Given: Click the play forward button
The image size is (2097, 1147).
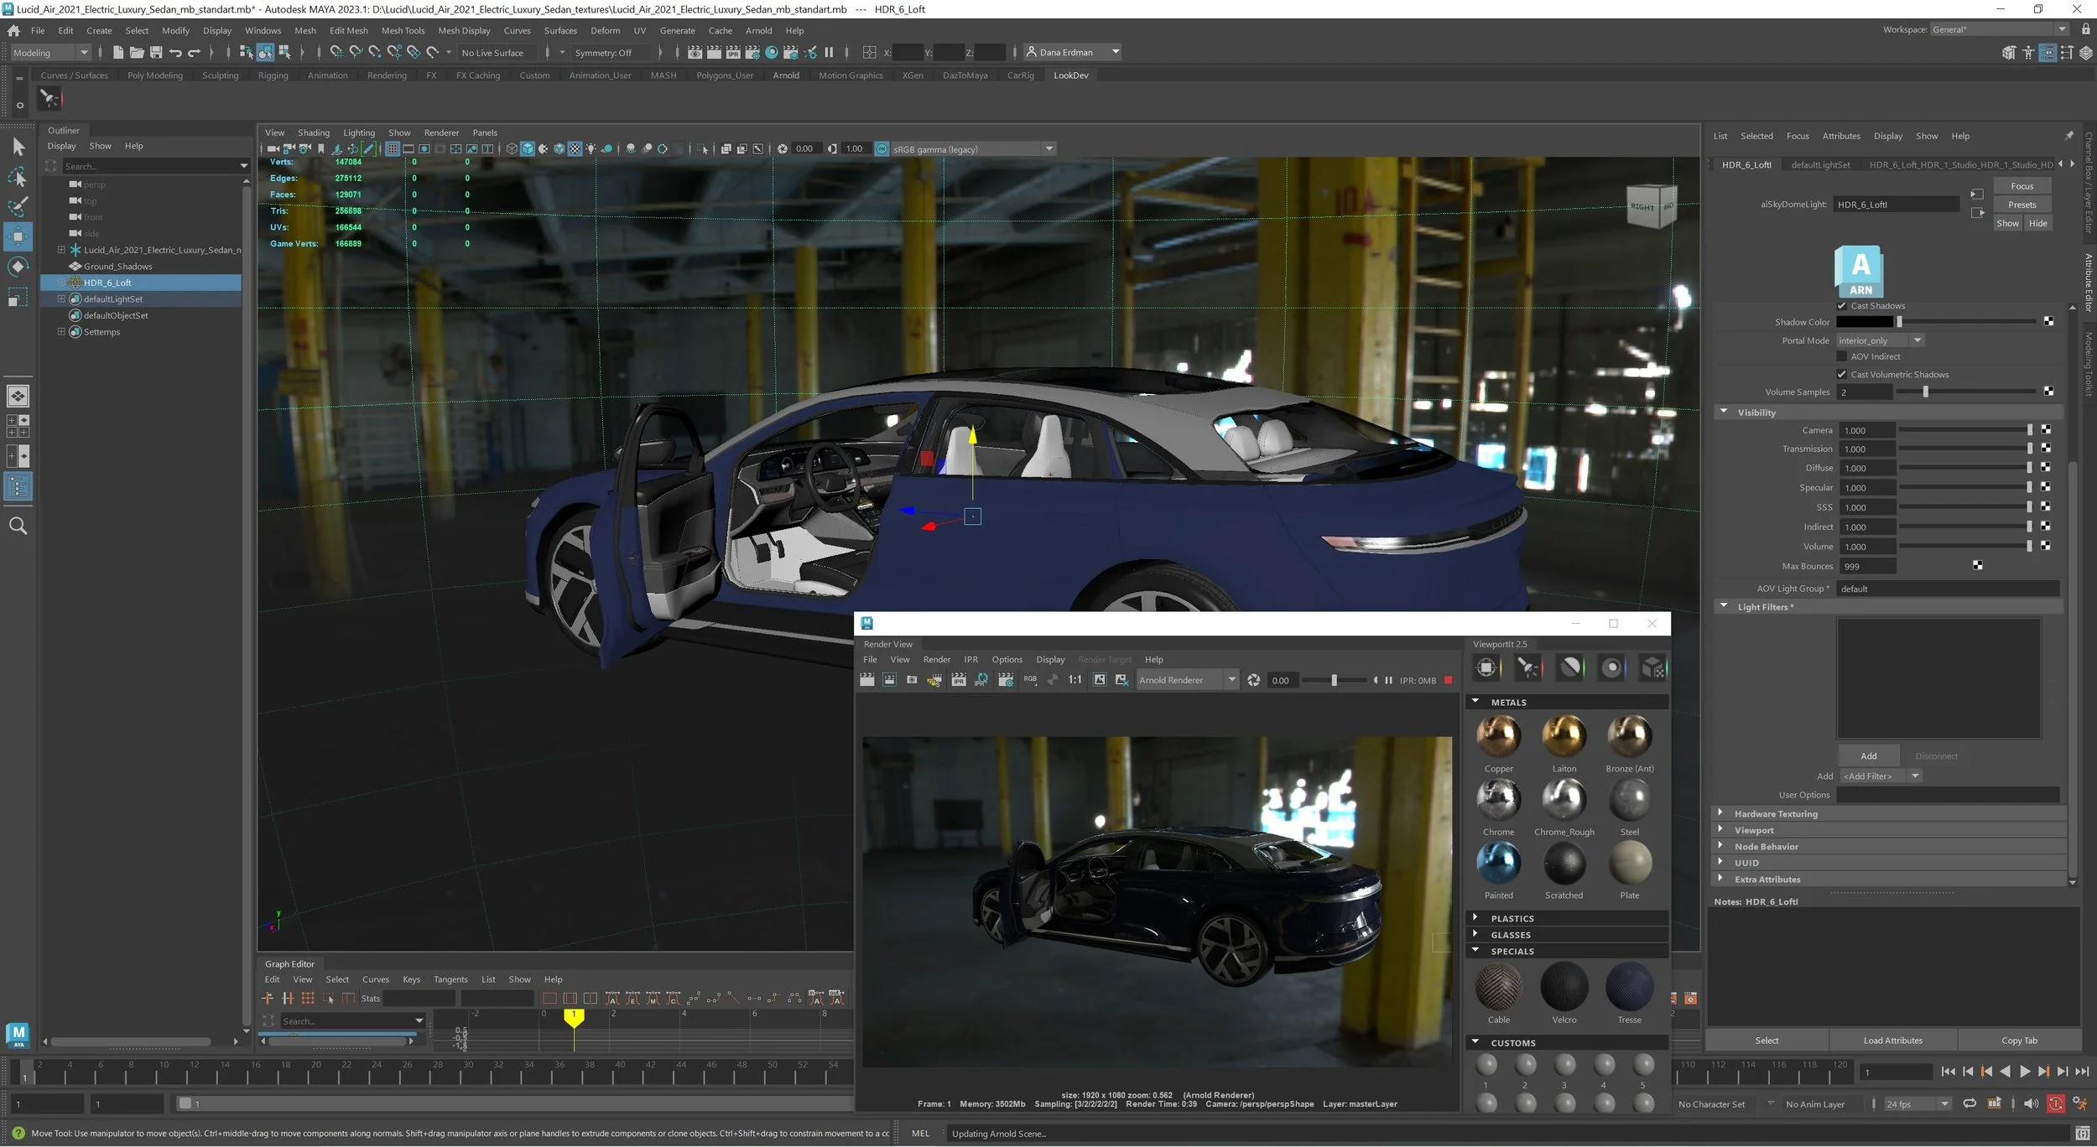Looking at the screenshot, I should (x=2024, y=1072).
